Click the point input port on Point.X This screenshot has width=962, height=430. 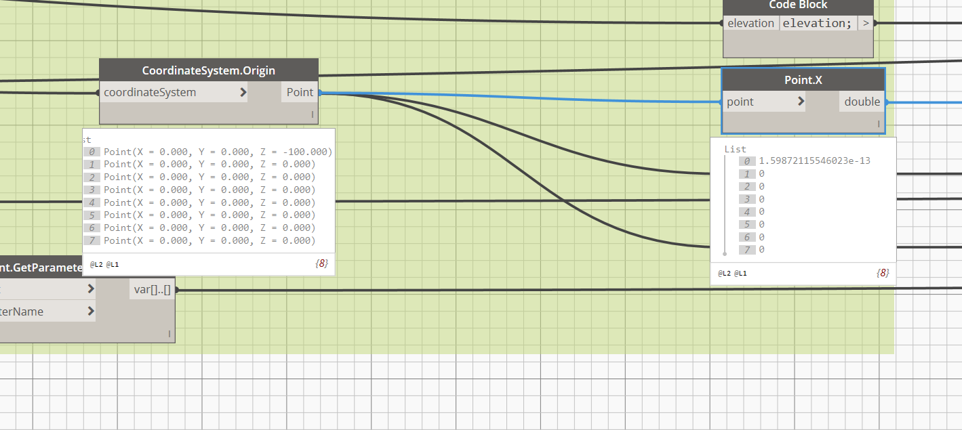point(764,102)
